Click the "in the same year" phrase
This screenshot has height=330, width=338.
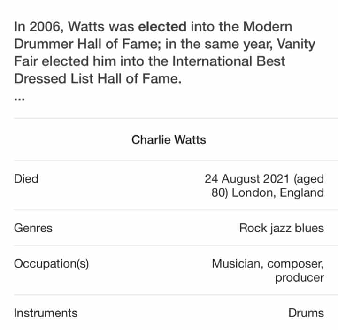click(219, 44)
